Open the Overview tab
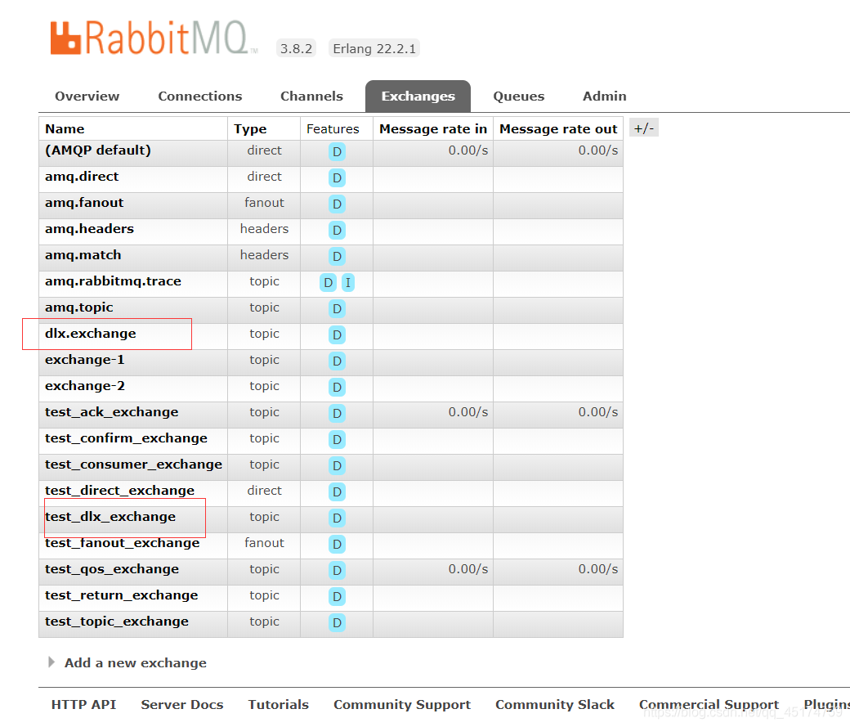 point(87,96)
